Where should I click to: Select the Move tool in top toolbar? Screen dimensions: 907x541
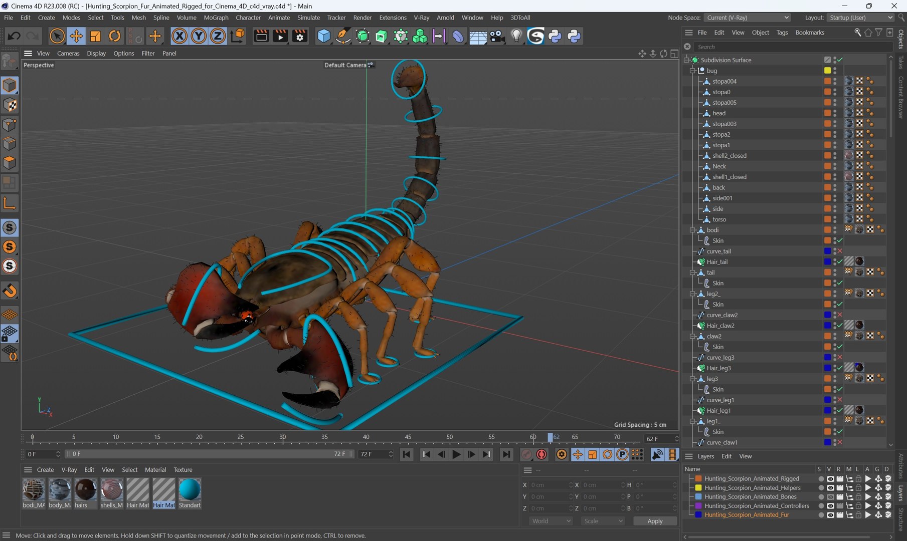tap(76, 36)
